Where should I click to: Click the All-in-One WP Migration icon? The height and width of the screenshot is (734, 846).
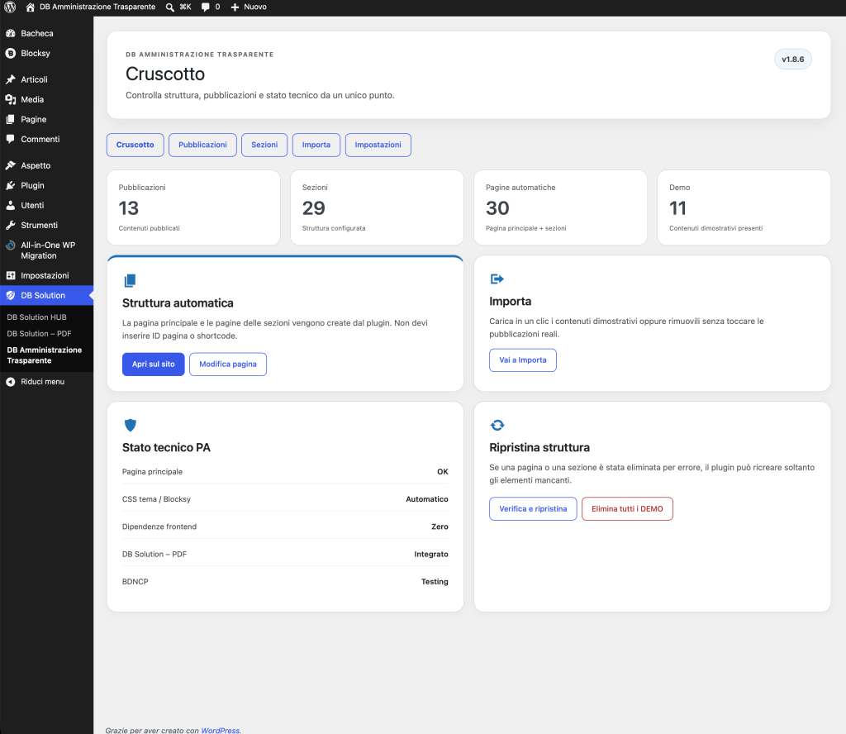tap(10, 245)
